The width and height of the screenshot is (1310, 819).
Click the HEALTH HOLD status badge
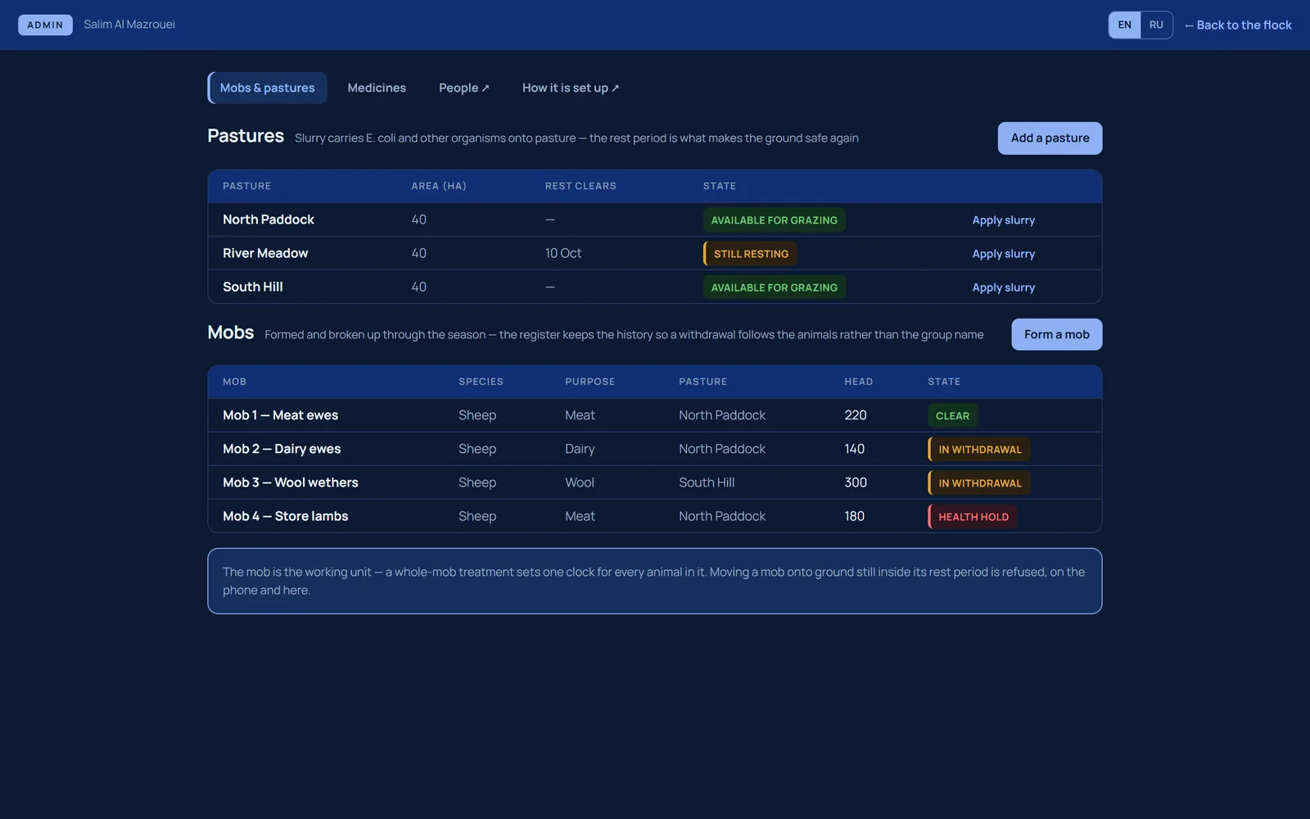point(973,517)
